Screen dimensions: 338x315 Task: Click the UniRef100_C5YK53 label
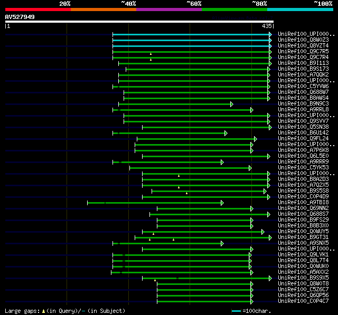pyautogui.click(x=303, y=168)
